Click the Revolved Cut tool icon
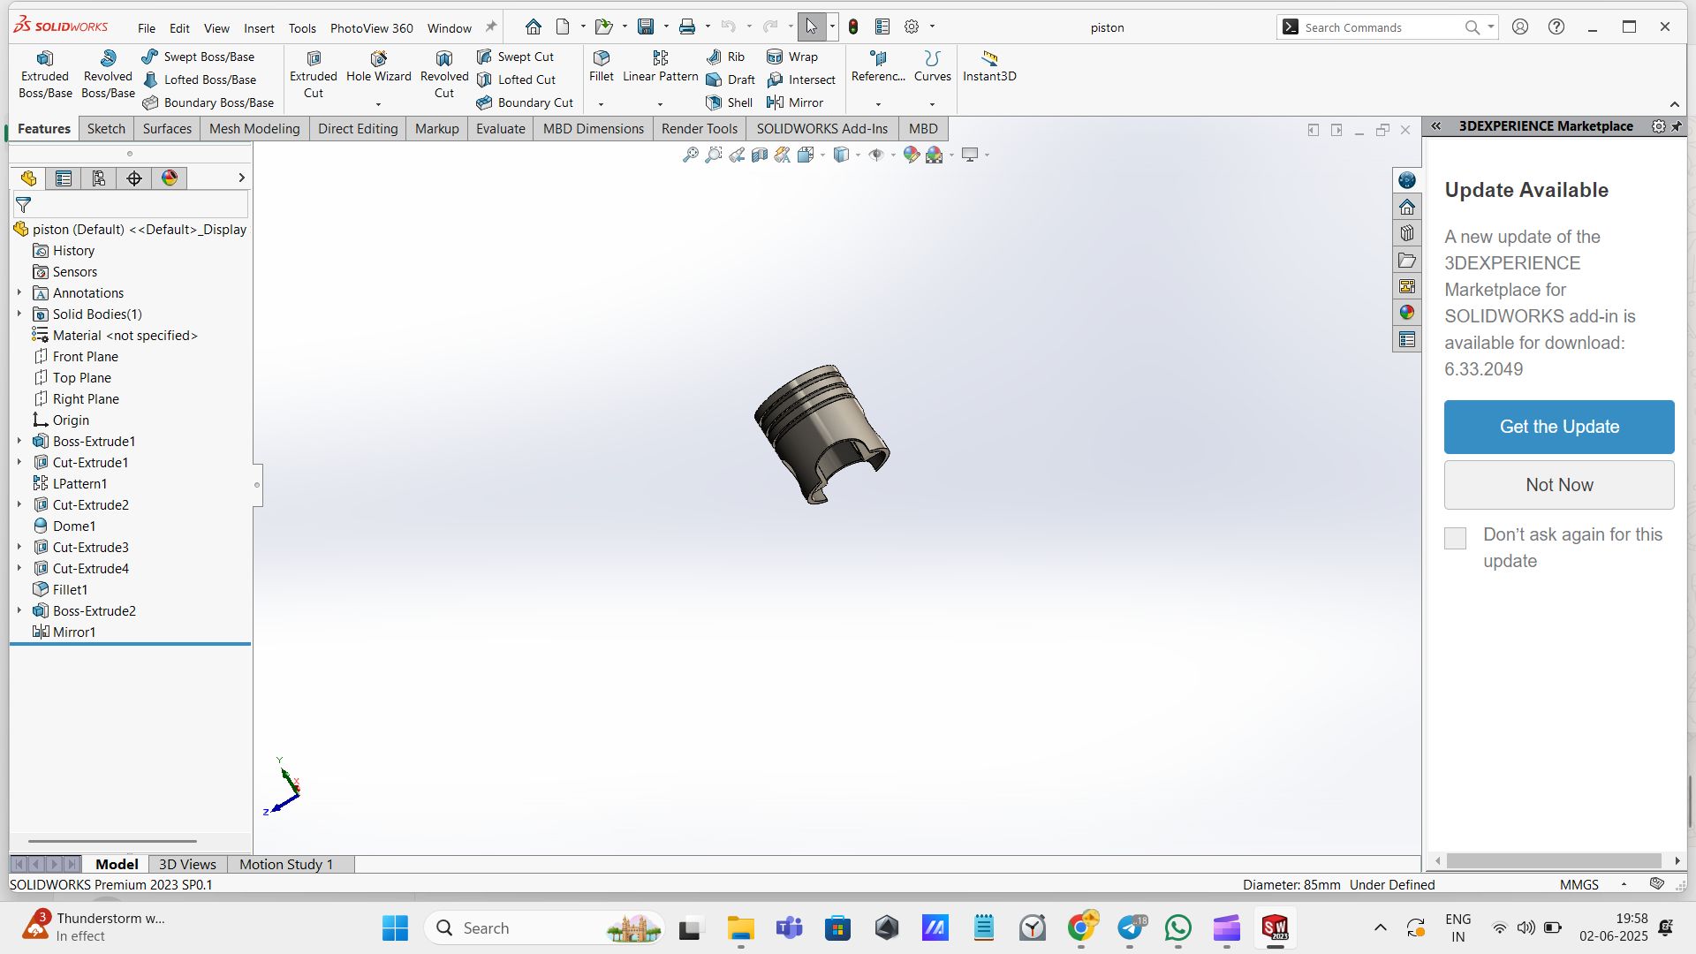This screenshot has width=1696, height=954. click(444, 59)
